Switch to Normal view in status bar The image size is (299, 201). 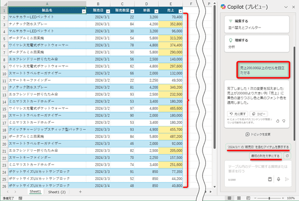[x=229, y=198]
